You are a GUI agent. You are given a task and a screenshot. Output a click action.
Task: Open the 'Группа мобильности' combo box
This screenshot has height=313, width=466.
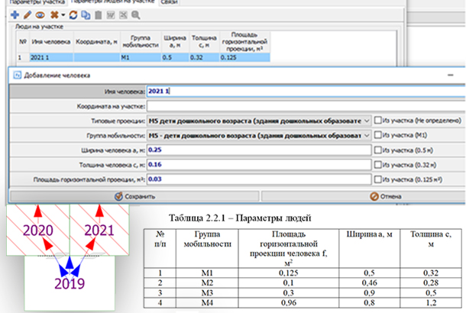[366, 135]
